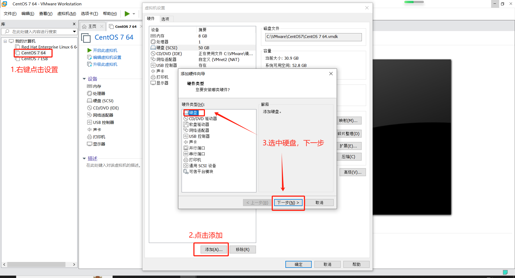Click sound card icon in settings device list
This screenshot has width=515, height=278.
pyautogui.click(x=153, y=71)
